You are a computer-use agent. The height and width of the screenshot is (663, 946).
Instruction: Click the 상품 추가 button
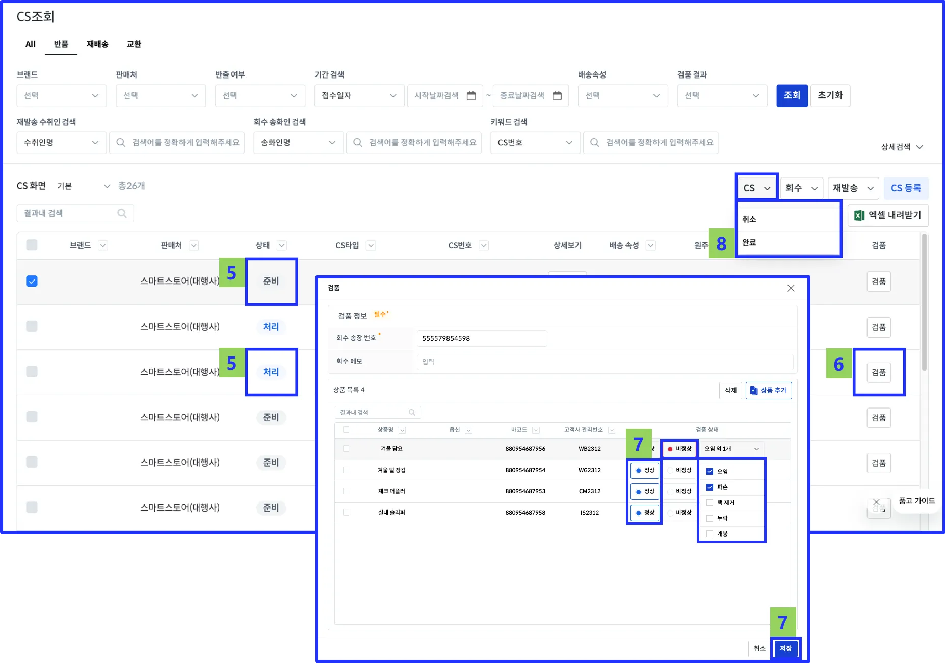tap(769, 391)
